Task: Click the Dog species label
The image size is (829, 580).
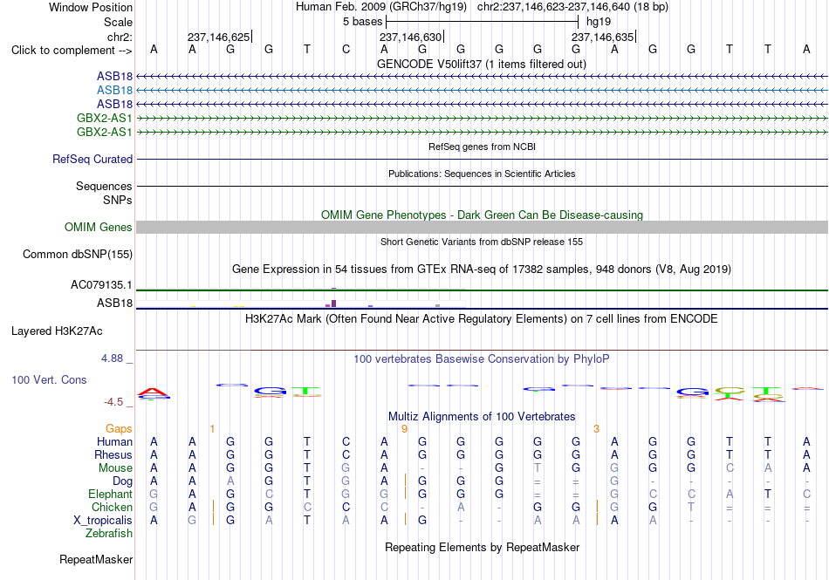Action: [122, 481]
